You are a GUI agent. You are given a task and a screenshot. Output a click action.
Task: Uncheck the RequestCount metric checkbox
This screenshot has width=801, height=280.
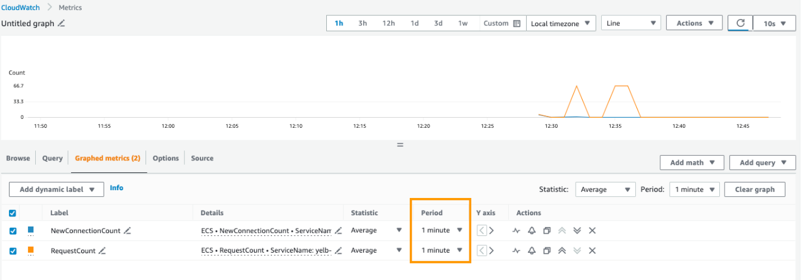(13, 251)
